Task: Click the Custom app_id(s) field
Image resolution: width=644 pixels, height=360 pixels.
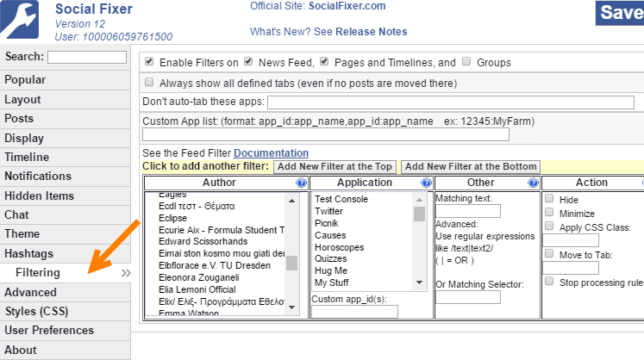Action: [x=354, y=312]
